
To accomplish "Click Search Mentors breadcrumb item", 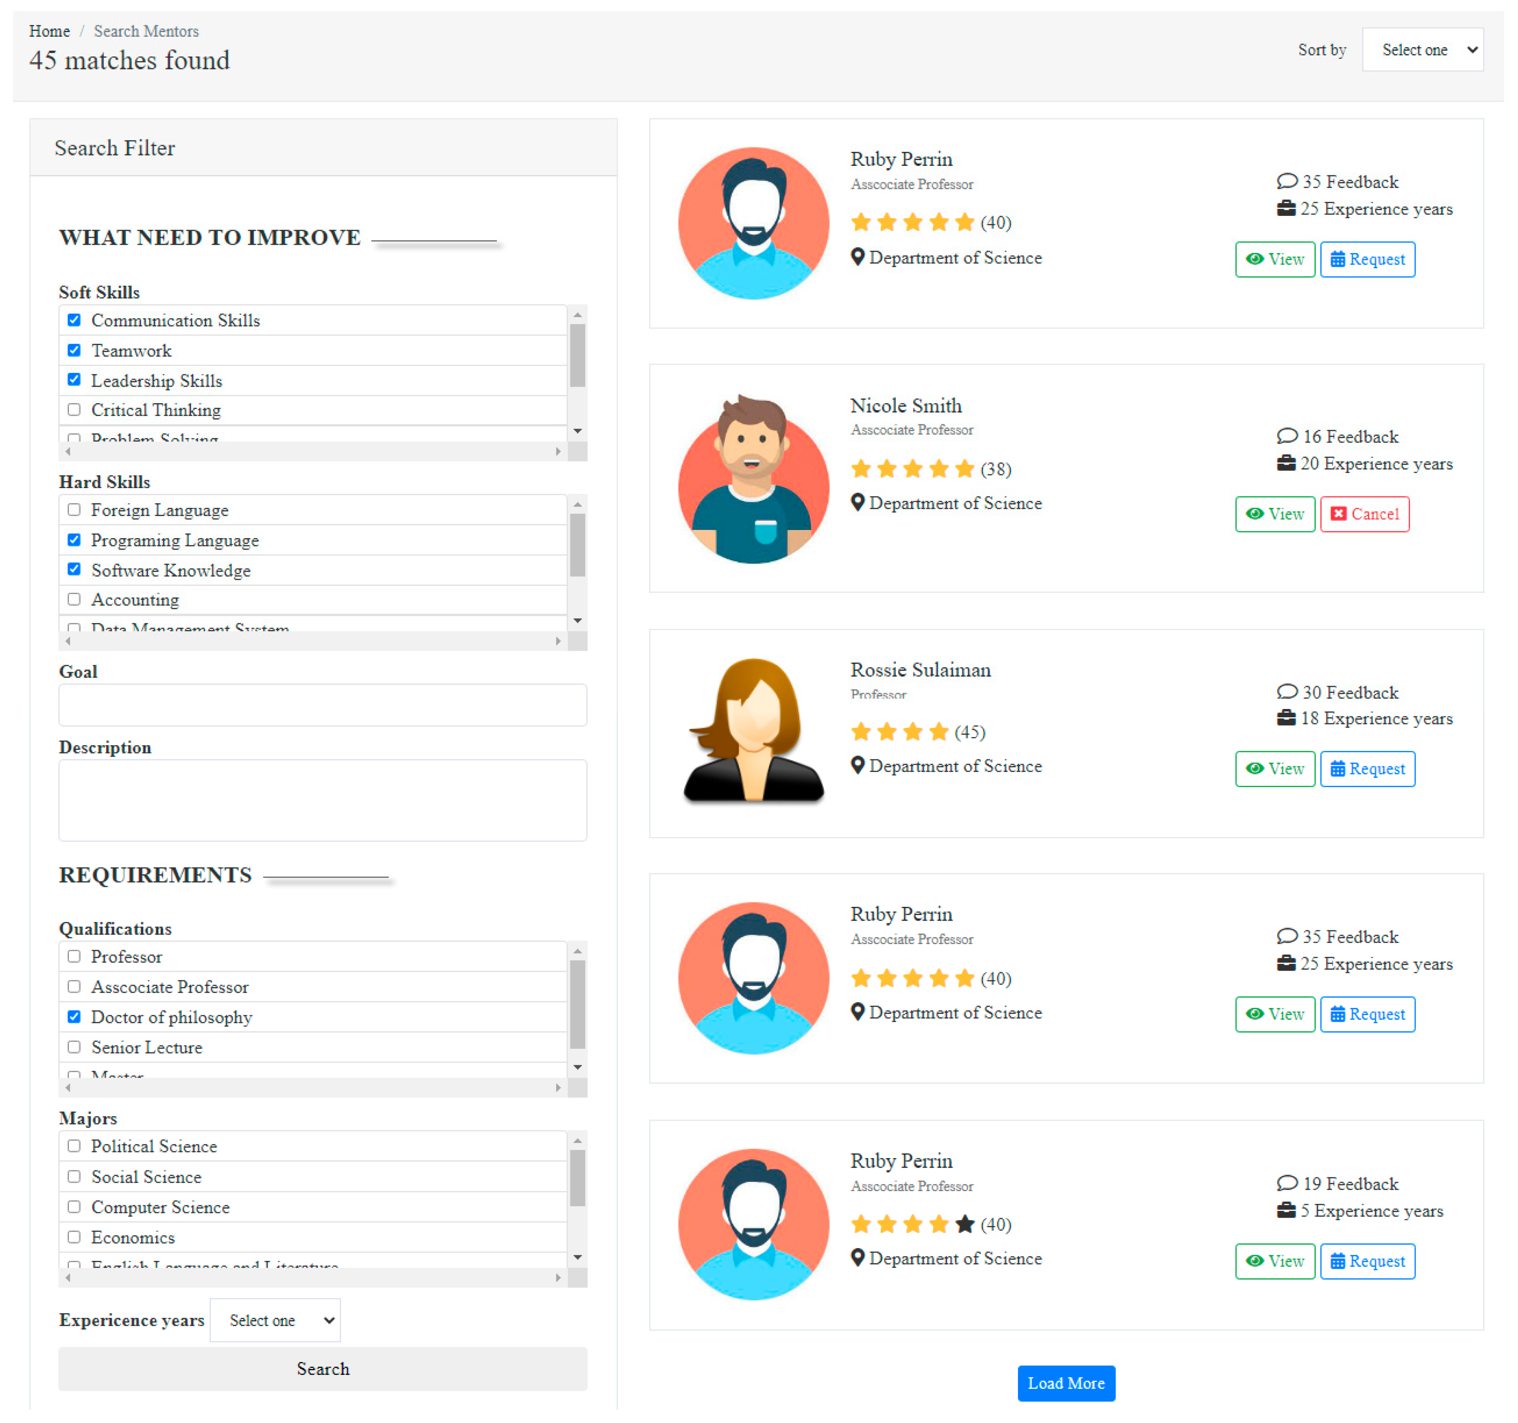I will point(146,31).
